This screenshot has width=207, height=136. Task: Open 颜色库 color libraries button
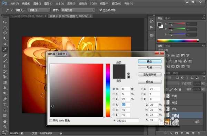pyautogui.click(x=150, y=82)
